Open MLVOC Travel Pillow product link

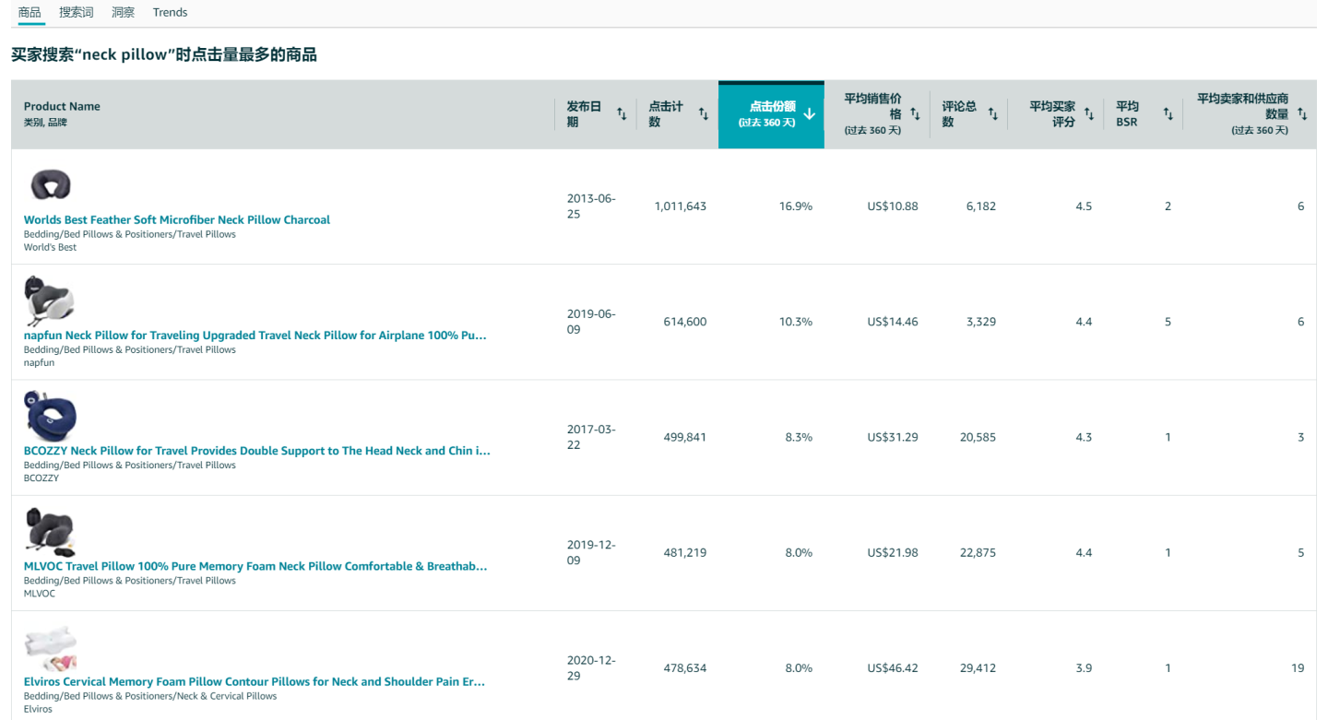(x=255, y=566)
